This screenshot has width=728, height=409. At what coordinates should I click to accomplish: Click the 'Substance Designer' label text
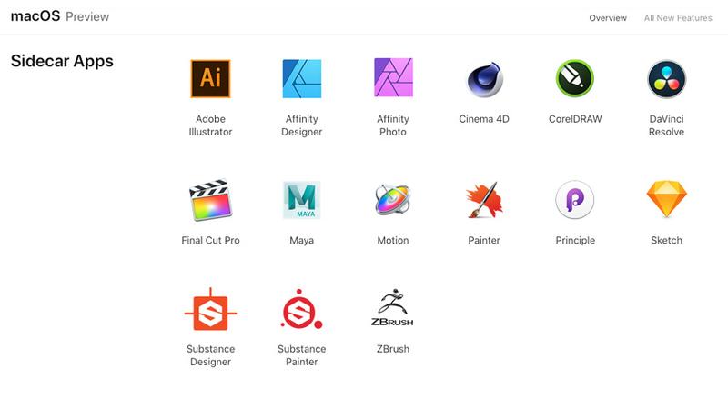pos(210,355)
